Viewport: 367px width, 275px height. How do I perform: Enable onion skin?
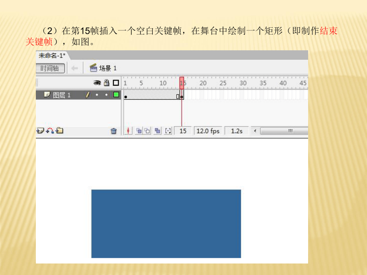139,131
